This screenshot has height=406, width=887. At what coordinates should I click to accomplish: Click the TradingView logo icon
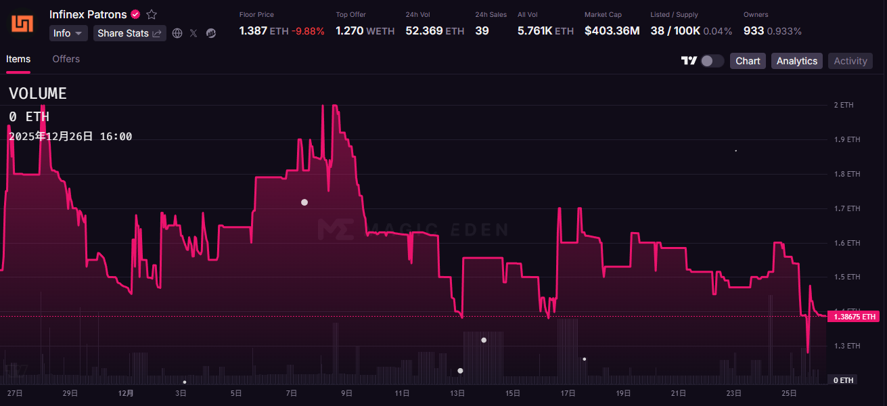pyautogui.click(x=689, y=60)
